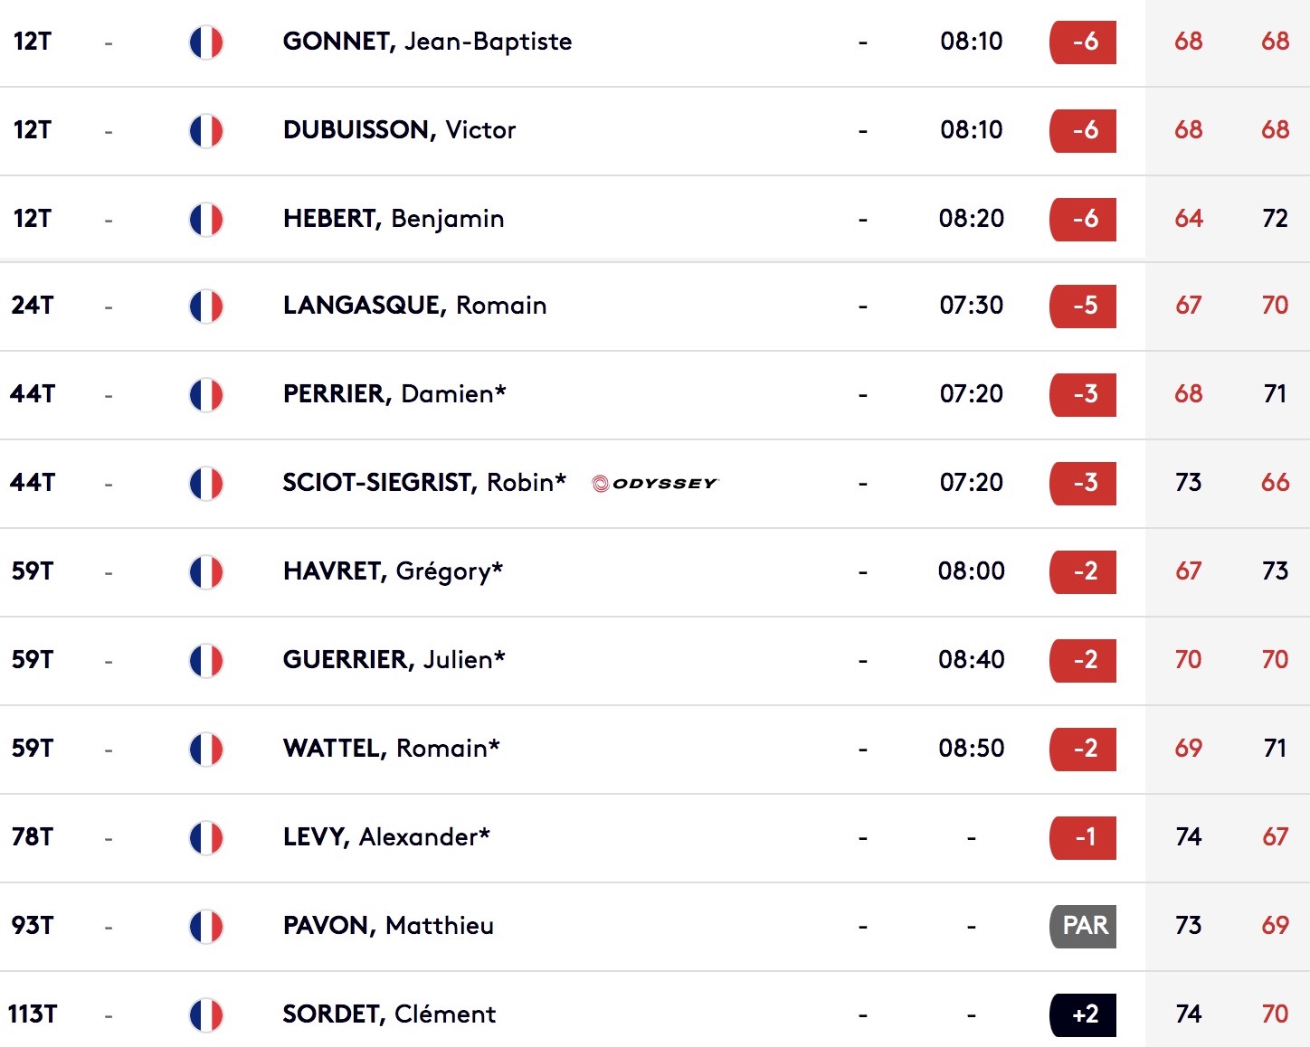
Task: Click the flag icon beside SORDET, Clément
Action: [206, 1015]
